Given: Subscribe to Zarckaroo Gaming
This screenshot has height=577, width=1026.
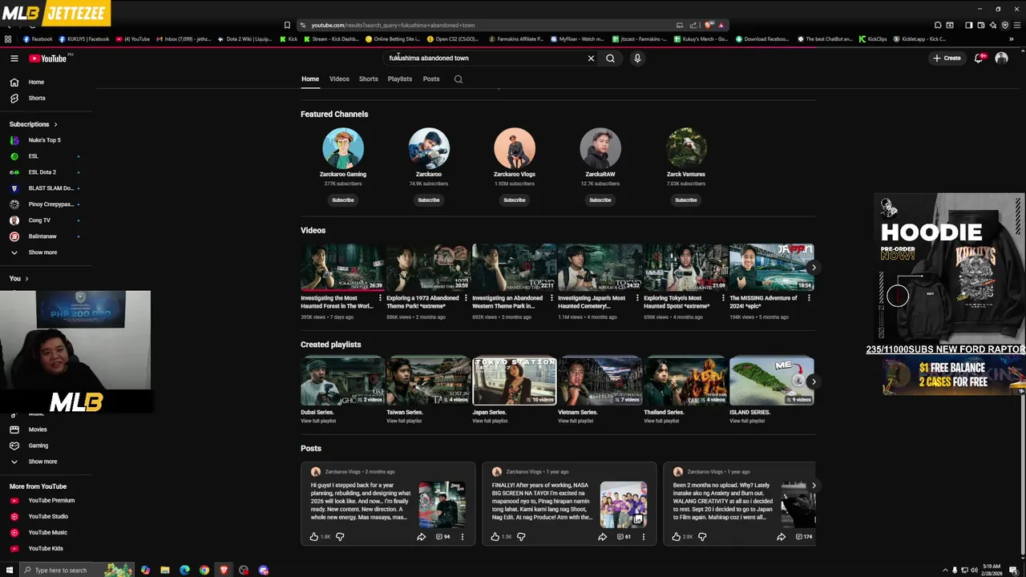Looking at the screenshot, I should point(343,200).
